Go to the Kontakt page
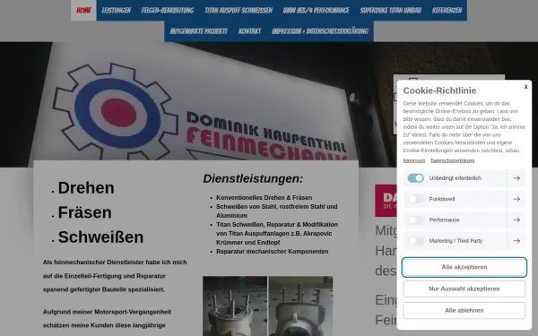Image resolution: width=538 pixels, height=336 pixels. (x=249, y=31)
